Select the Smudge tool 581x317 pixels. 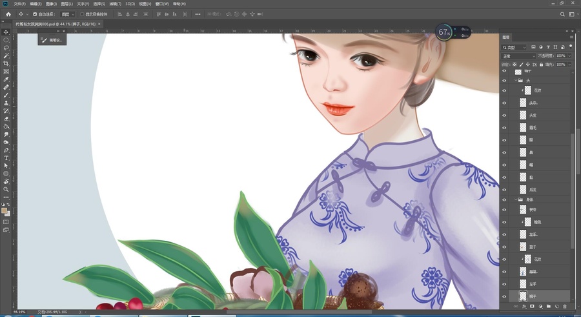(6, 134)
